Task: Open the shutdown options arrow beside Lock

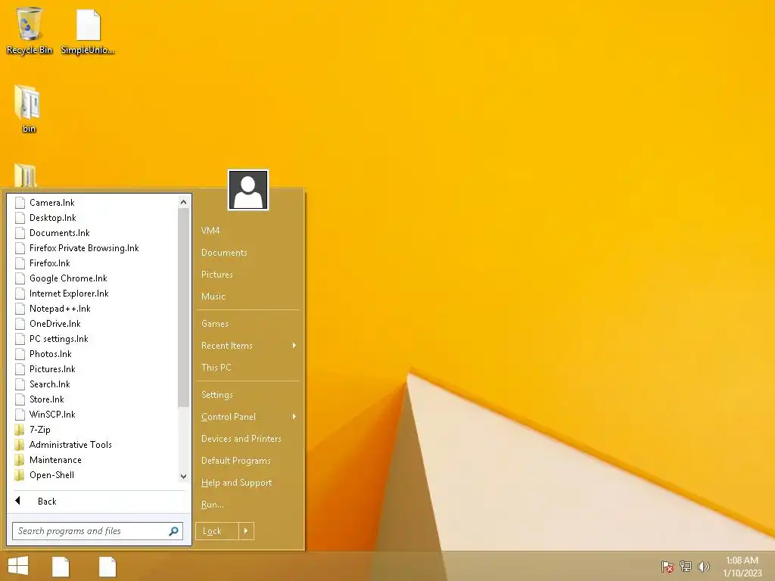Action: coord(246,531)
